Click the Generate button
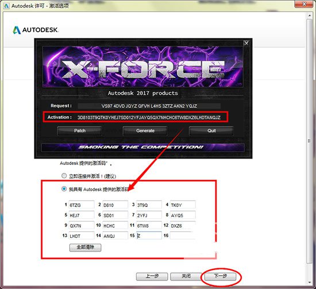The height and width of the screenshot is (289, 316). [145, 130]
